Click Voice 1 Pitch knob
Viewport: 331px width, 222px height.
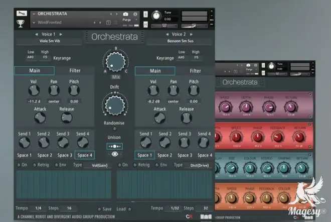click(x=74, y=90)
